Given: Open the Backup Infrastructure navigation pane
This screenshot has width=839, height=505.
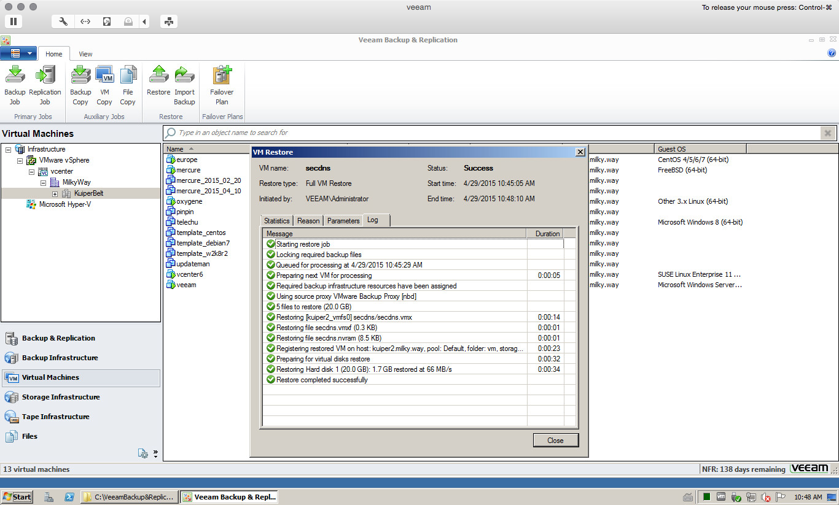Looking at the screenshot, I should tap(60, 358).
